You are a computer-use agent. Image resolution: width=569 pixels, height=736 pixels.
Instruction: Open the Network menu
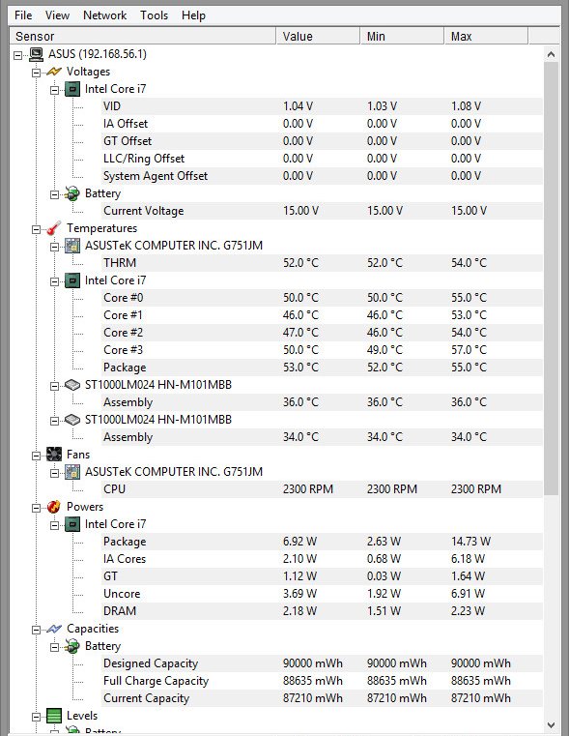104,15
